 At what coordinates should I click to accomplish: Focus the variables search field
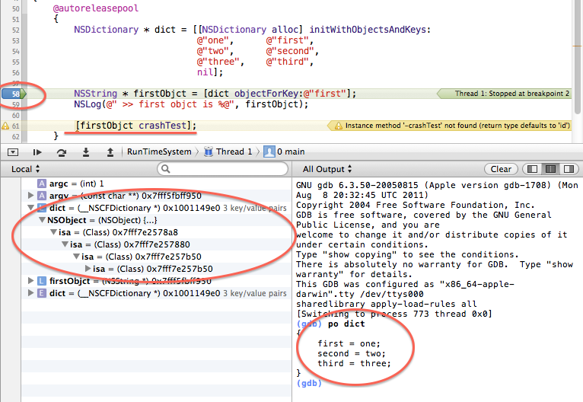point(223,169)
